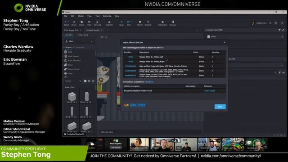Viewport: 288px width, 162px height.
Task: Open the Instruction maker
Action: point(163,23)
